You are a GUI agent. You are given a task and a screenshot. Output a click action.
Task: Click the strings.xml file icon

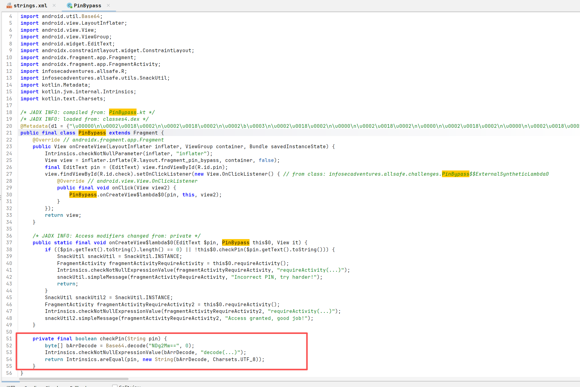9,5
